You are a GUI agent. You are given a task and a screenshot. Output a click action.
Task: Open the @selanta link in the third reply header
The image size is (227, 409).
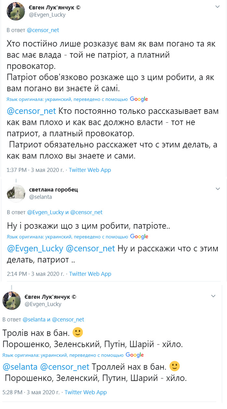pyautogui.click(x=34, y=320)
